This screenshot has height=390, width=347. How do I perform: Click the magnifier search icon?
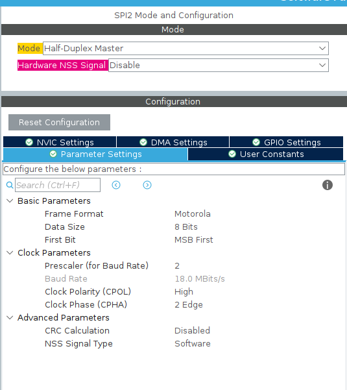[x=10, y=185]
